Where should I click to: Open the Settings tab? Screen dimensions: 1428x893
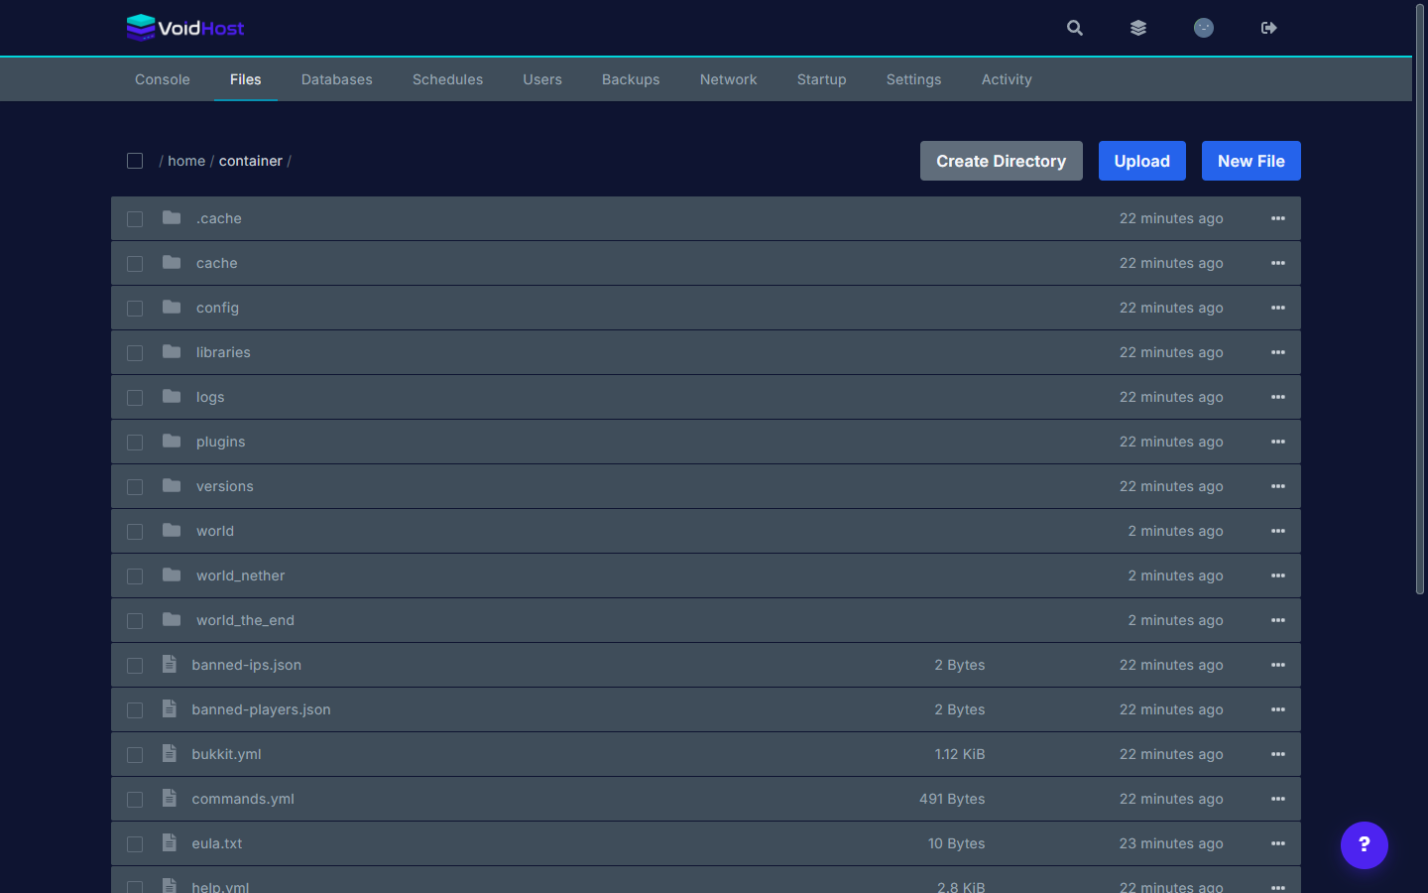914,79
